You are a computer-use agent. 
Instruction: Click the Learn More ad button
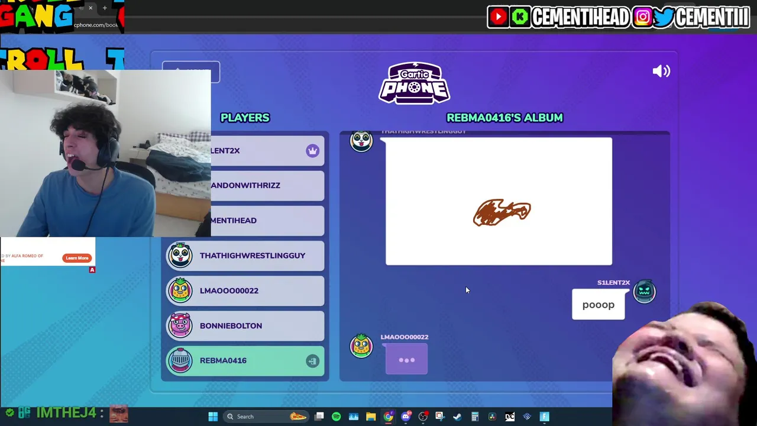(77, 258)
